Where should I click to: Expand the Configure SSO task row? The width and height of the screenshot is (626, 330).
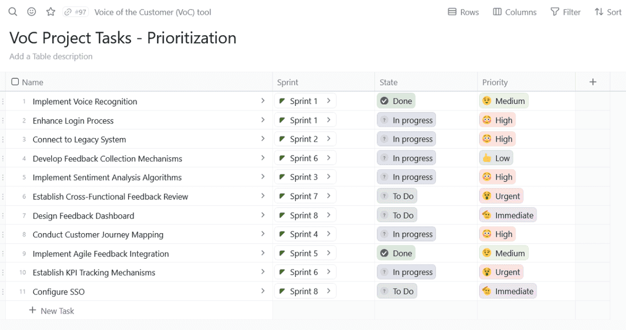(x=263, y=291)
